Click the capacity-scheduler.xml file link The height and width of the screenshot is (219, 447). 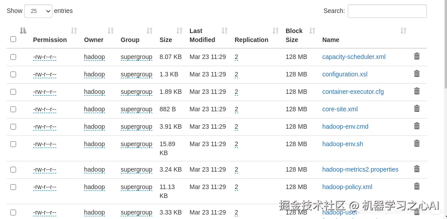(x=354, y=57)
